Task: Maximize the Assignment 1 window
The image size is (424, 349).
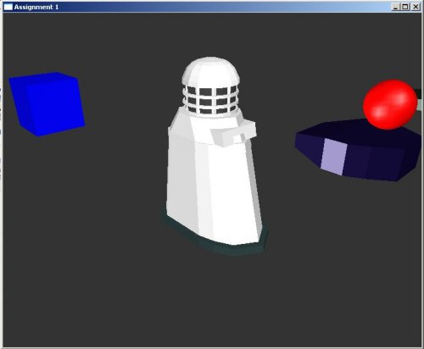Action: (405, 7)
